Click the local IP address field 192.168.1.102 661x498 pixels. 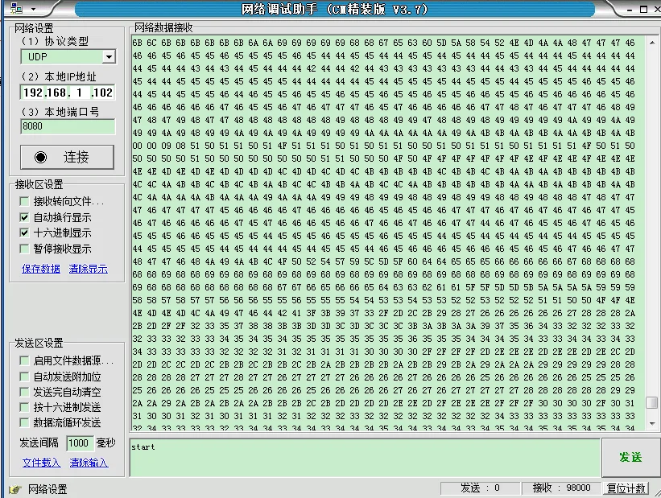68,93
